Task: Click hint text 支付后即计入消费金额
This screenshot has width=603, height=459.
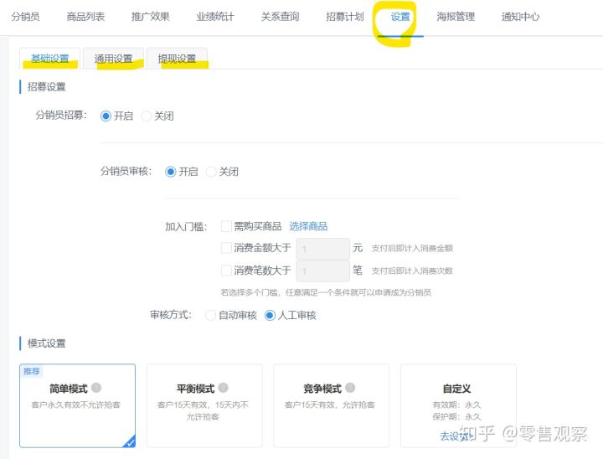Action: [x=412, y=248]
